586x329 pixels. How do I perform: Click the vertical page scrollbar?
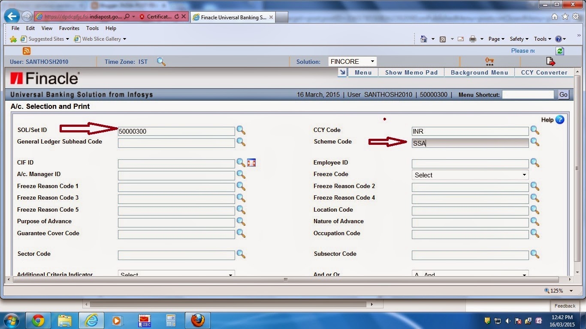[577, 168]
